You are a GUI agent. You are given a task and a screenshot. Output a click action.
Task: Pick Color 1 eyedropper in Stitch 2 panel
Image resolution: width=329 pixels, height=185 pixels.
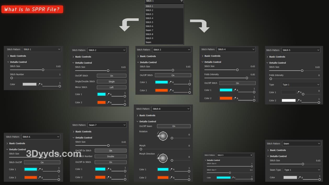pyautogui.click(x=108, y=94)
